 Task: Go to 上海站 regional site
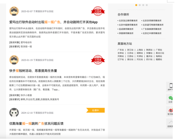[140, 50]
